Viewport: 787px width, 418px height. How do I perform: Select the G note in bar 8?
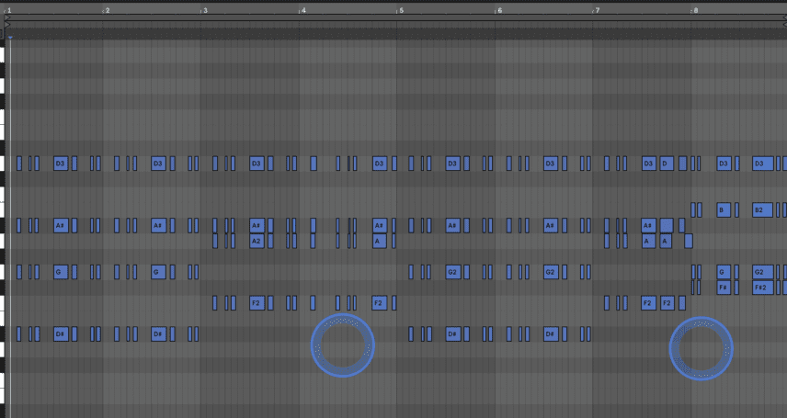(x=724, y=272)
